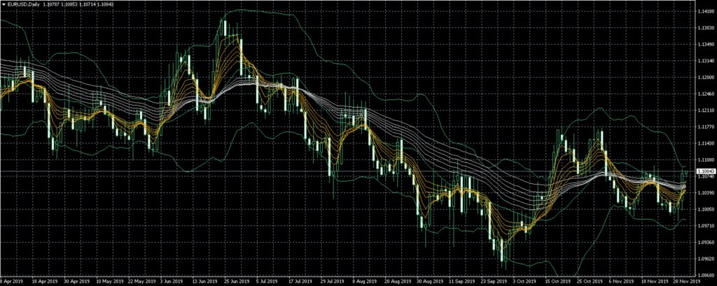The image size is (717, 286).
Task: Click the 1.12460 price scale label
Action: click(706, 94)
